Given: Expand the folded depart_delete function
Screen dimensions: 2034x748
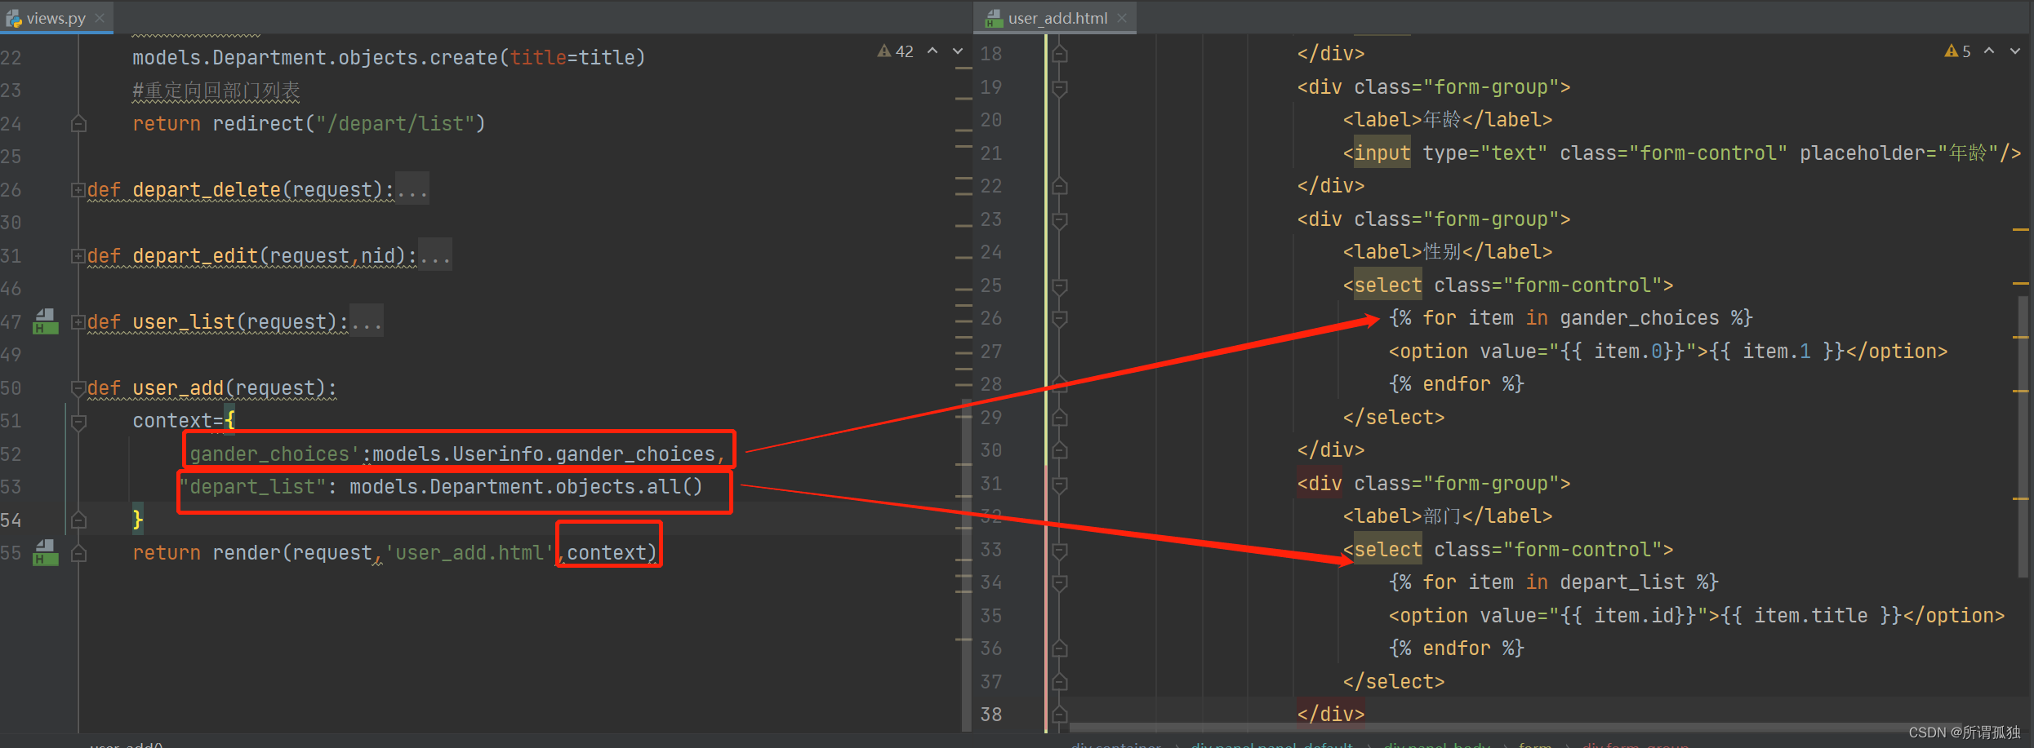Looking at the screenshot, I should pos(78,190).
